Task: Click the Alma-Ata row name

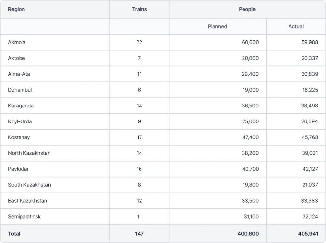Action: (x=19, y=74)
